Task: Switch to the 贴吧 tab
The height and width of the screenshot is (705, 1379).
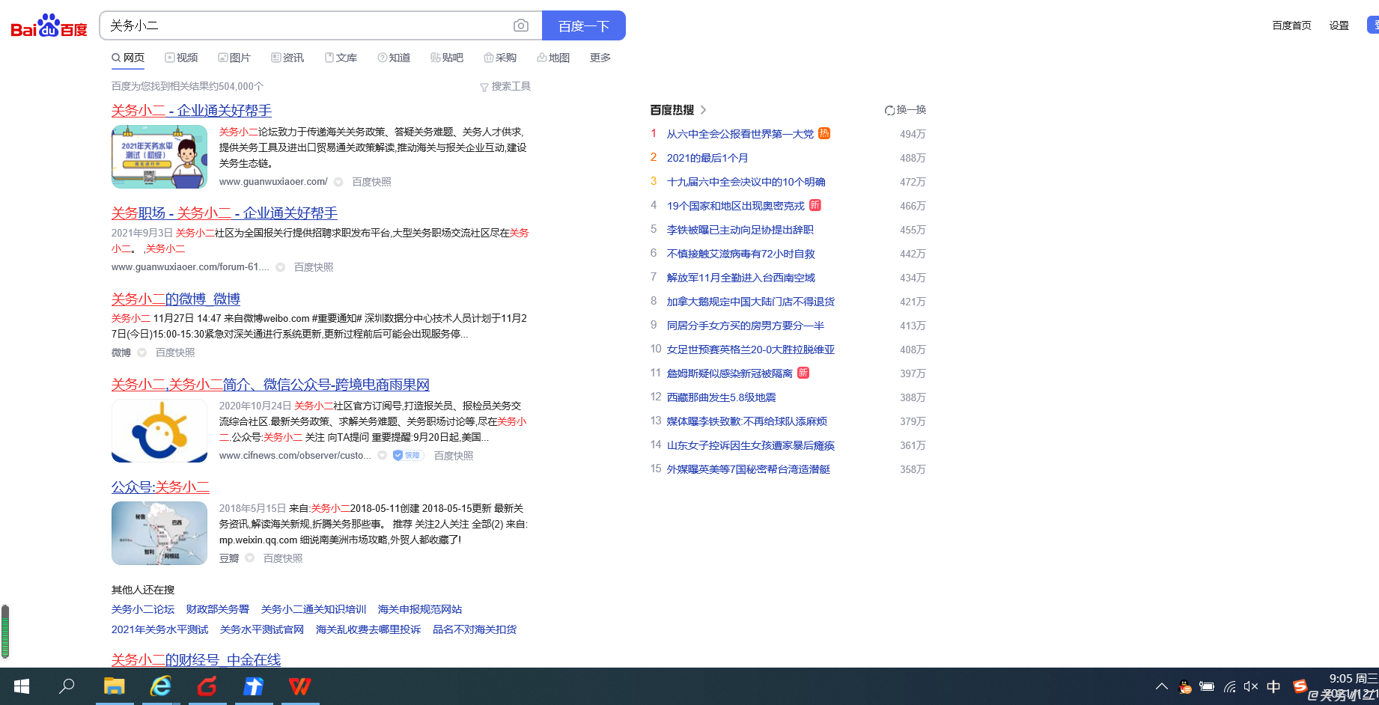Action: [x=447, y=58]
